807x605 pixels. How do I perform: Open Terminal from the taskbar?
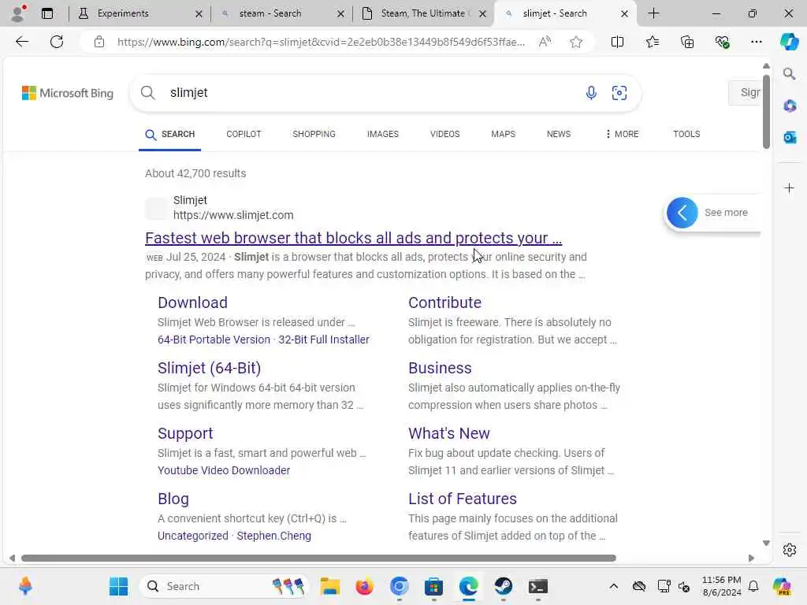(537, 586)
